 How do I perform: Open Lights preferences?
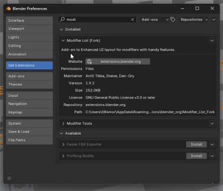click(30, 37)
